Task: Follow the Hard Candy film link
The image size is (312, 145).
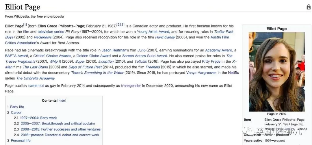Action: [165, 37]
